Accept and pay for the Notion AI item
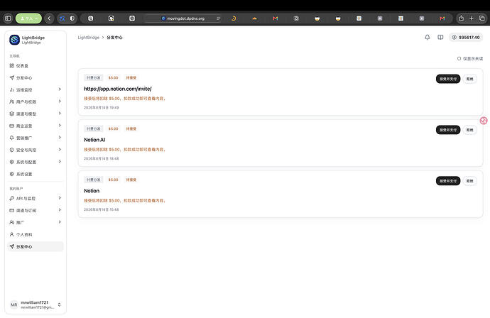490x318 pixels. click(x=448, y=130)
